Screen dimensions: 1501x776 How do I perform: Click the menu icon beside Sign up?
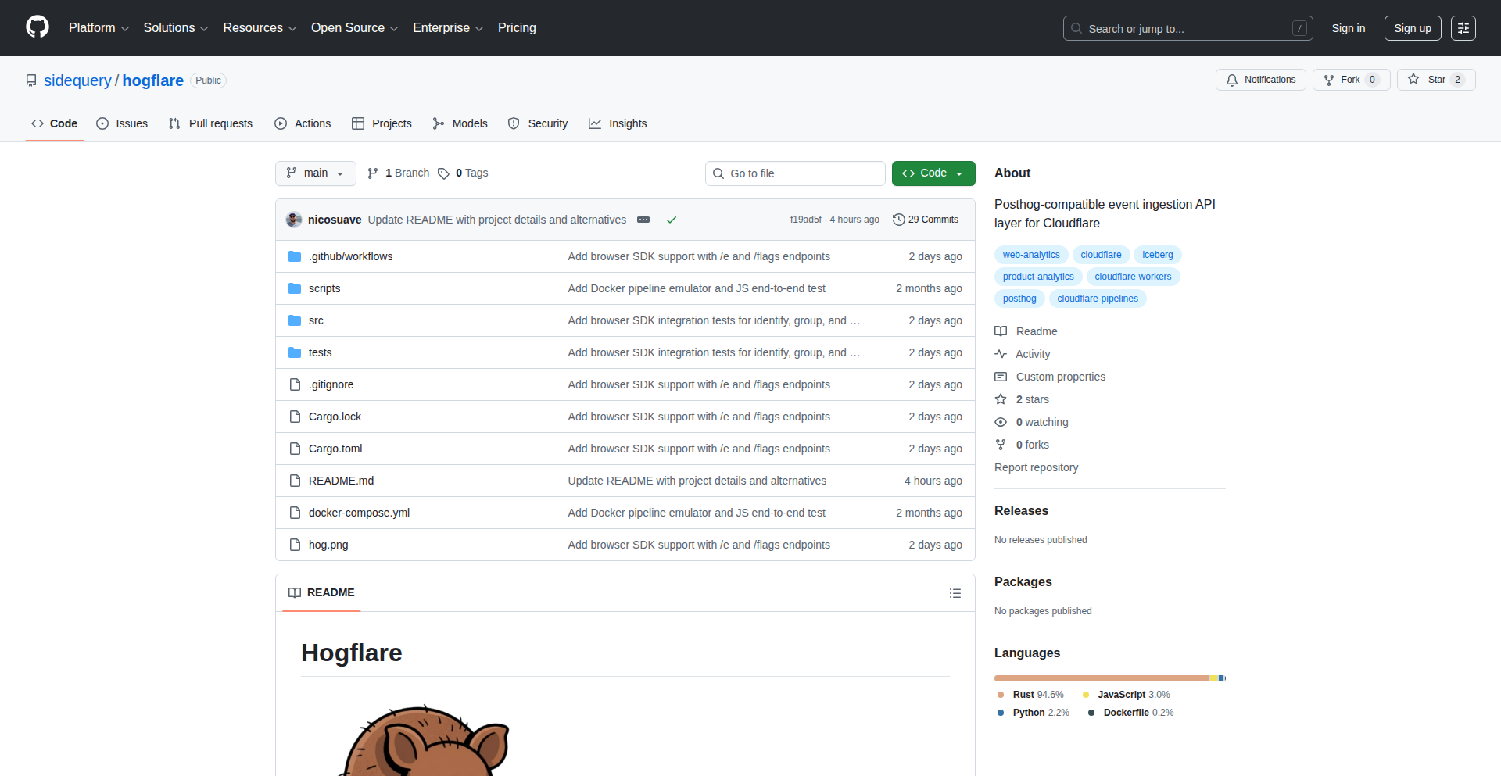coord(1463,28)
